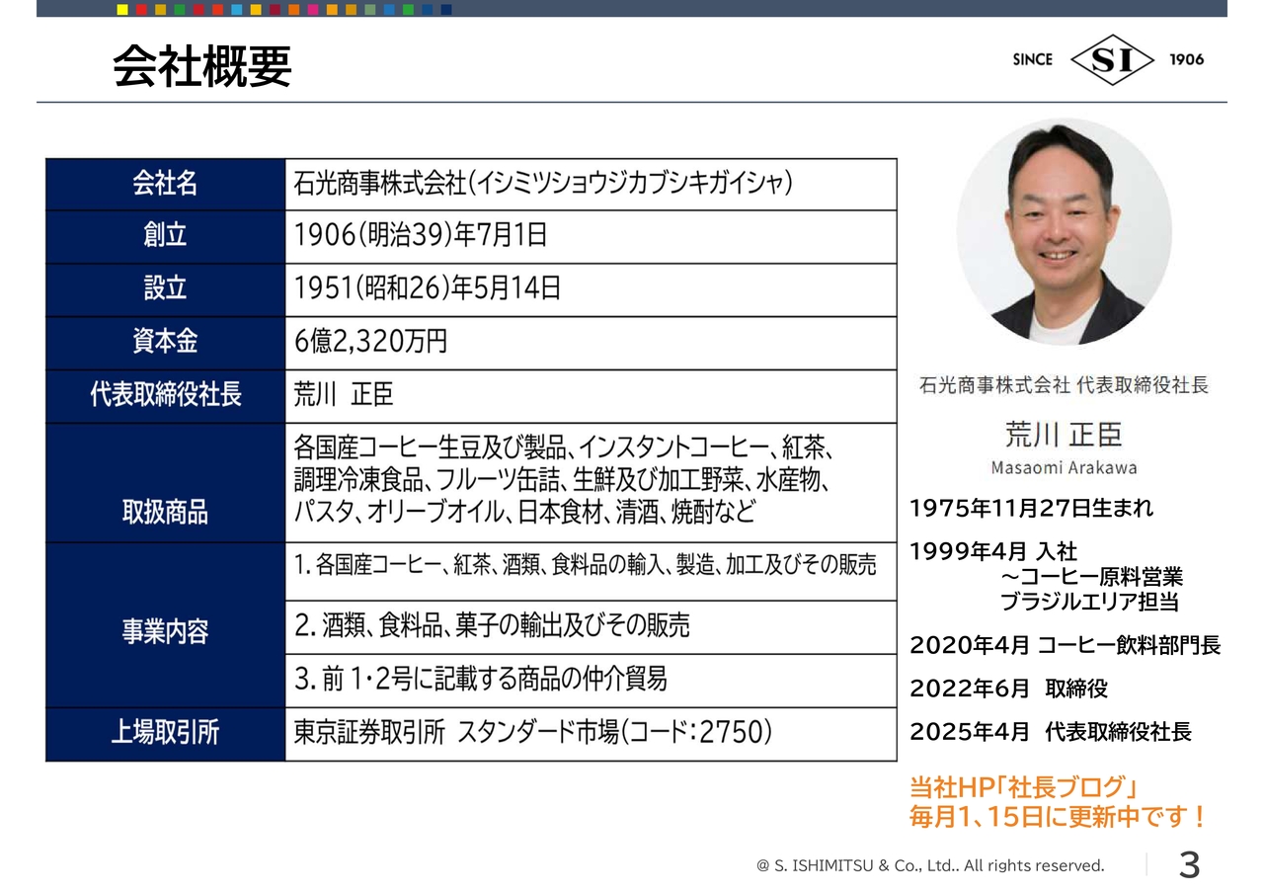Select the 資本金 row label
The width and height of the screenshot is (1264, 894).
165,342
